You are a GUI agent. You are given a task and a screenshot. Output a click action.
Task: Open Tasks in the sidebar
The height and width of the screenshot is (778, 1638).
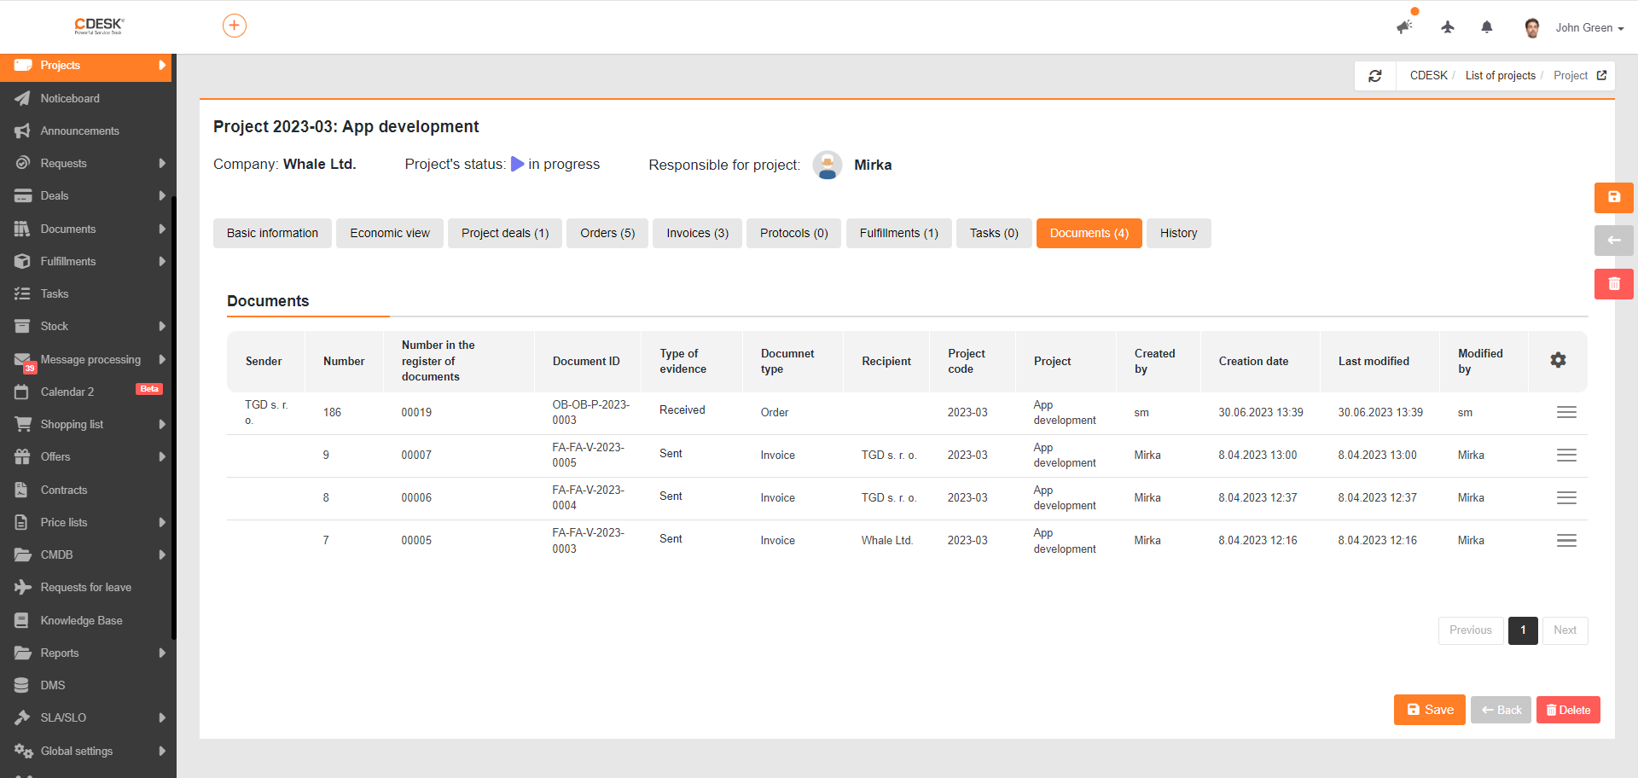point(85,293)
